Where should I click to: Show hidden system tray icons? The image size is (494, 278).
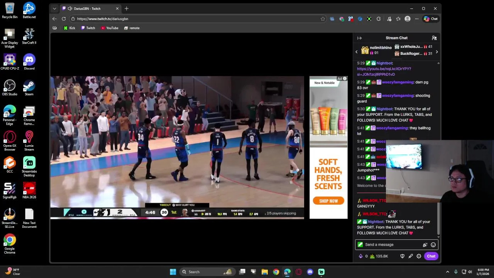click(x=447, y=272)
